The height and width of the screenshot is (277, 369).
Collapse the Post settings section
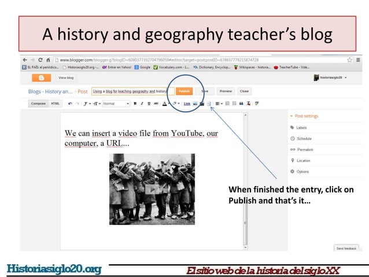(304, 116)
